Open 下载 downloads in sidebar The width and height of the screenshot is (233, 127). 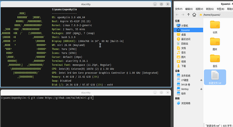pyautogui.click(x=188, y=66)
